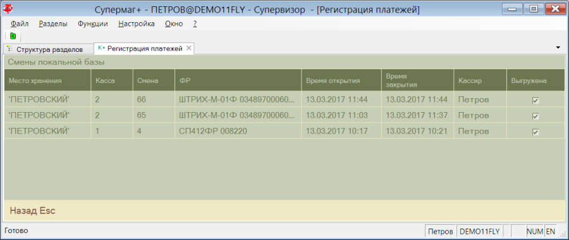
Task: Click opening time 13.03.2017 11:03
Action: click(x=341, y=115)
